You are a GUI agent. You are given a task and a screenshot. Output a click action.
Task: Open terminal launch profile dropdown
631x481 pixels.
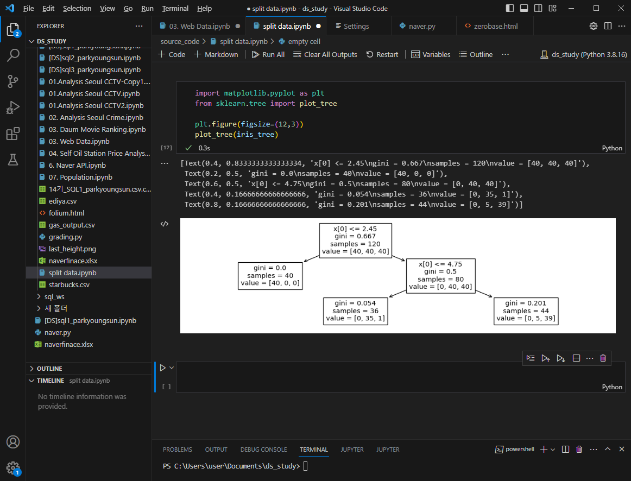coord(553,449)
